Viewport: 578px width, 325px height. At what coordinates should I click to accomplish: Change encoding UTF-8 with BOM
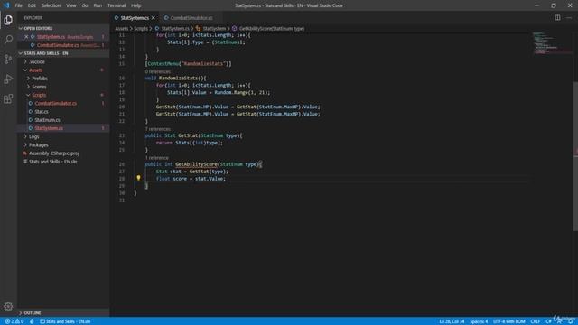[x=508, y=321]
